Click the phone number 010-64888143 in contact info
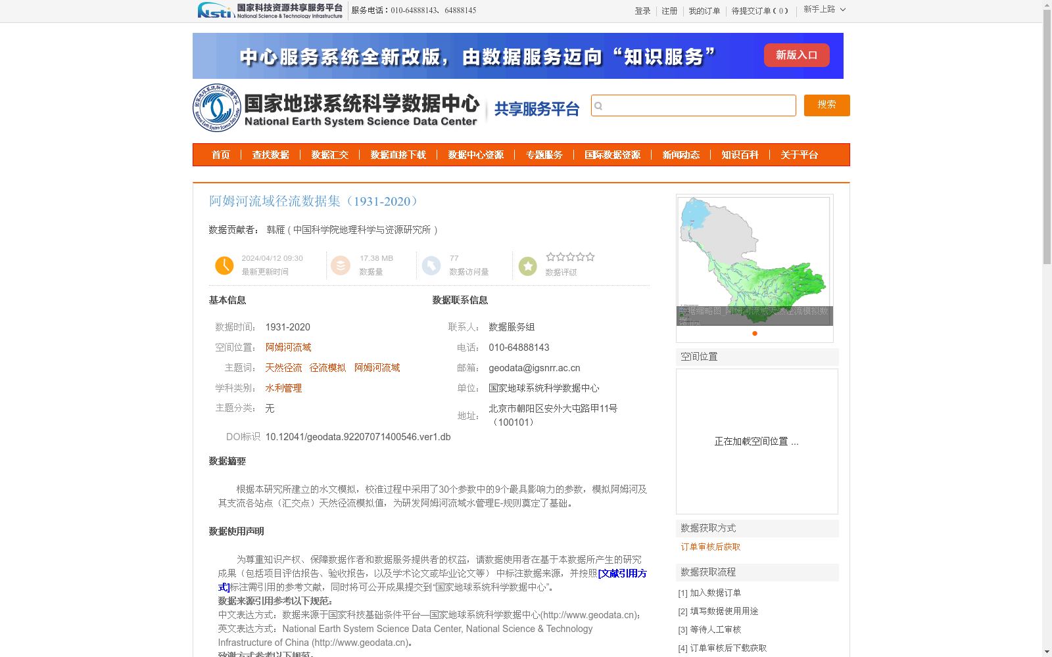 [x=519, y=348]
